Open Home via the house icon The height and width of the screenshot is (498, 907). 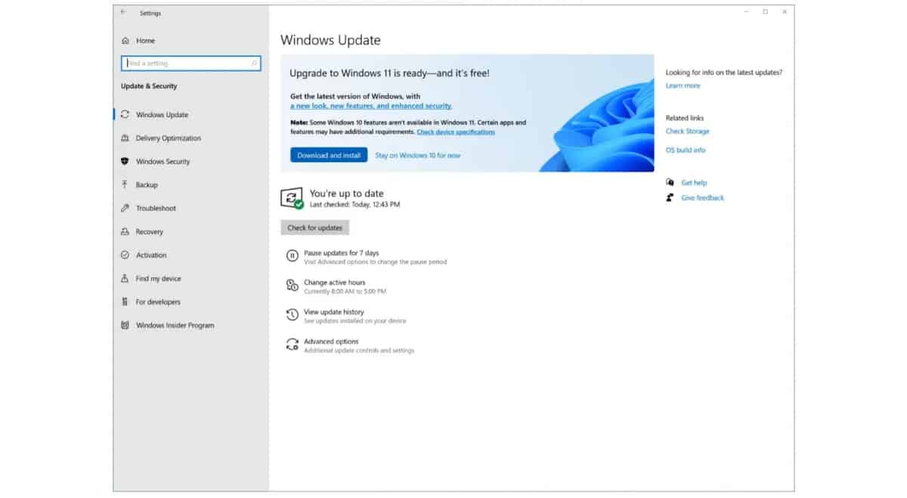coord(125,41)
